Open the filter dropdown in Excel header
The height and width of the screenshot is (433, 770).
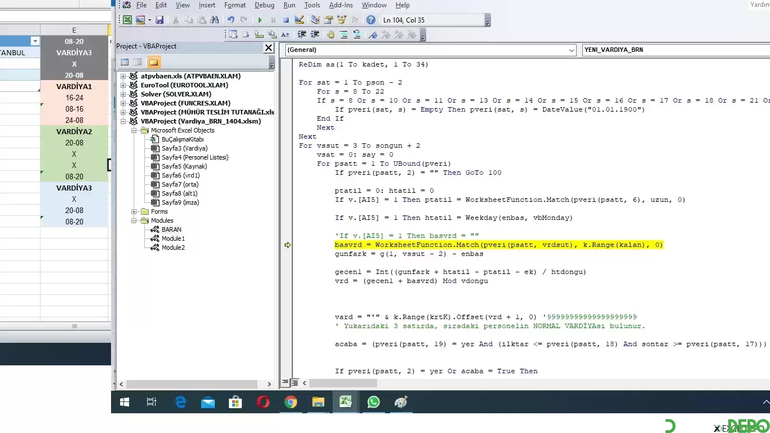(x=35, y=41)
